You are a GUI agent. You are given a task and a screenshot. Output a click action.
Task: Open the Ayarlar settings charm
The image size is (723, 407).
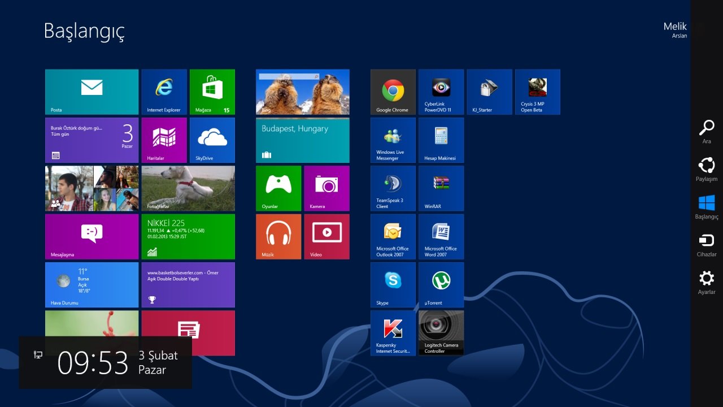(x=707, y=283)
